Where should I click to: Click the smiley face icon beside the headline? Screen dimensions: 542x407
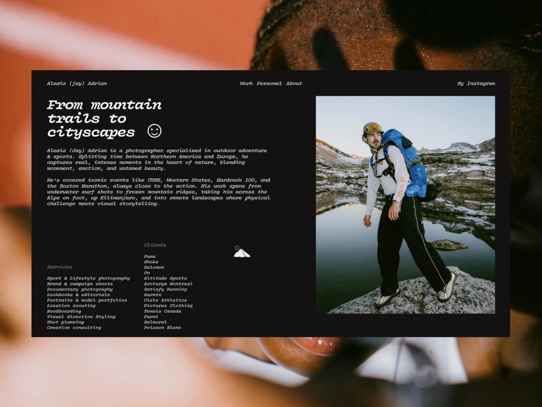[154, 132]
